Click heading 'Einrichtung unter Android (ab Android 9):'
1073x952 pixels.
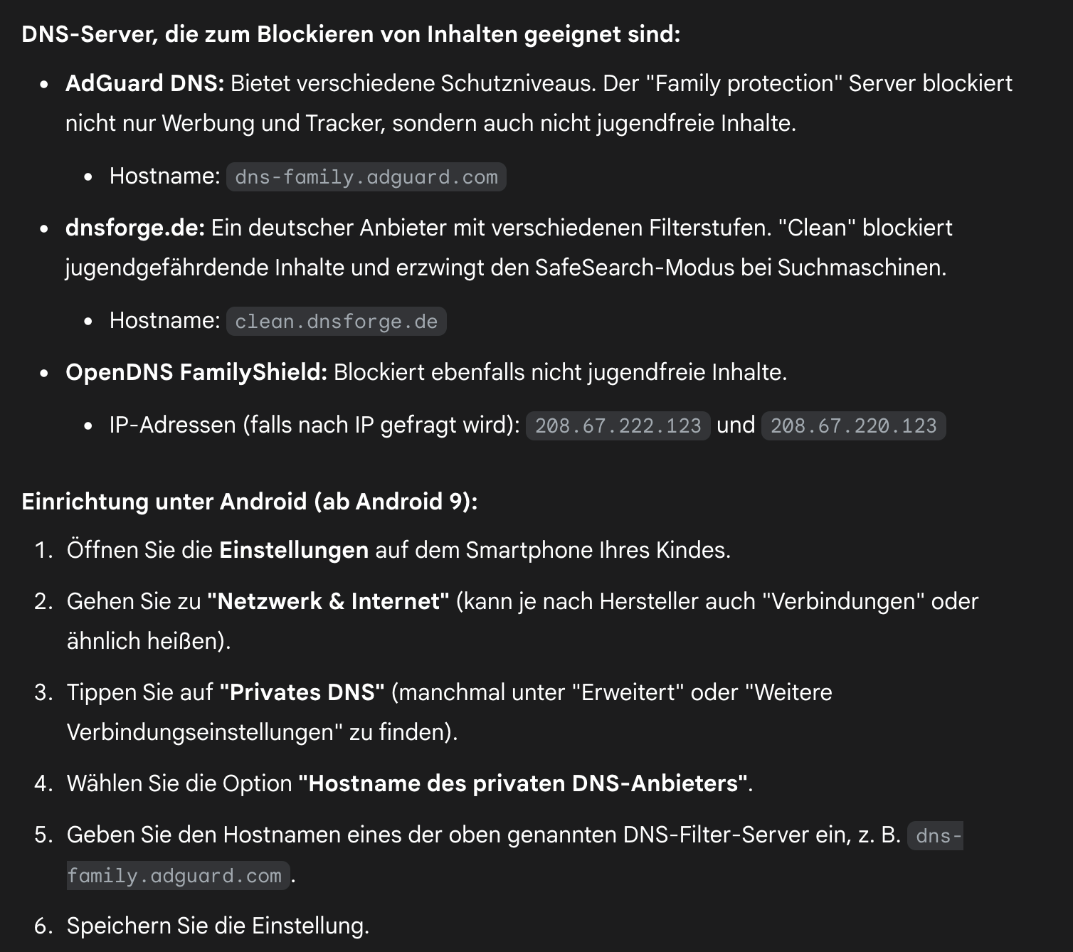point(249,502)
